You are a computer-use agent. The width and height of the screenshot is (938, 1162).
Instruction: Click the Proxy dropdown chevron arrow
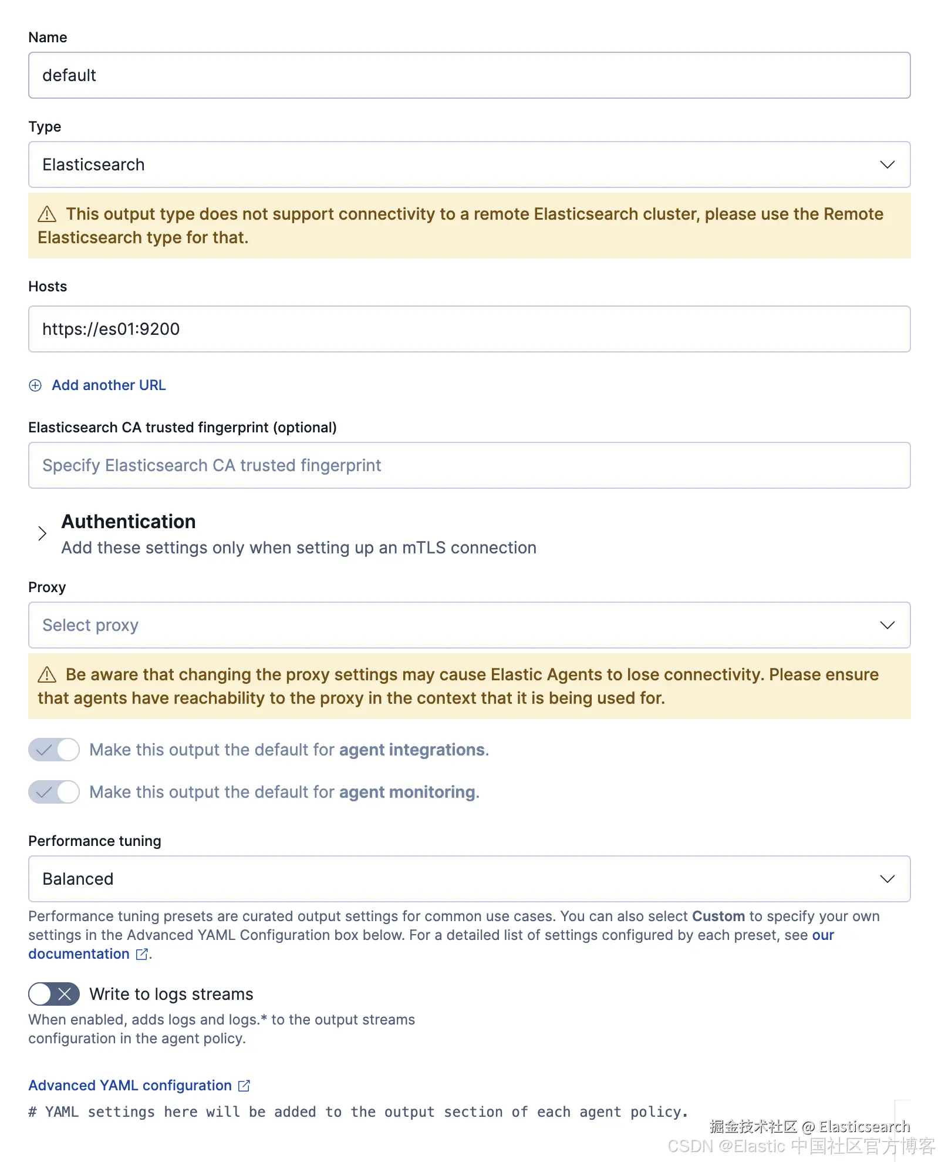[x=887, y=626]
